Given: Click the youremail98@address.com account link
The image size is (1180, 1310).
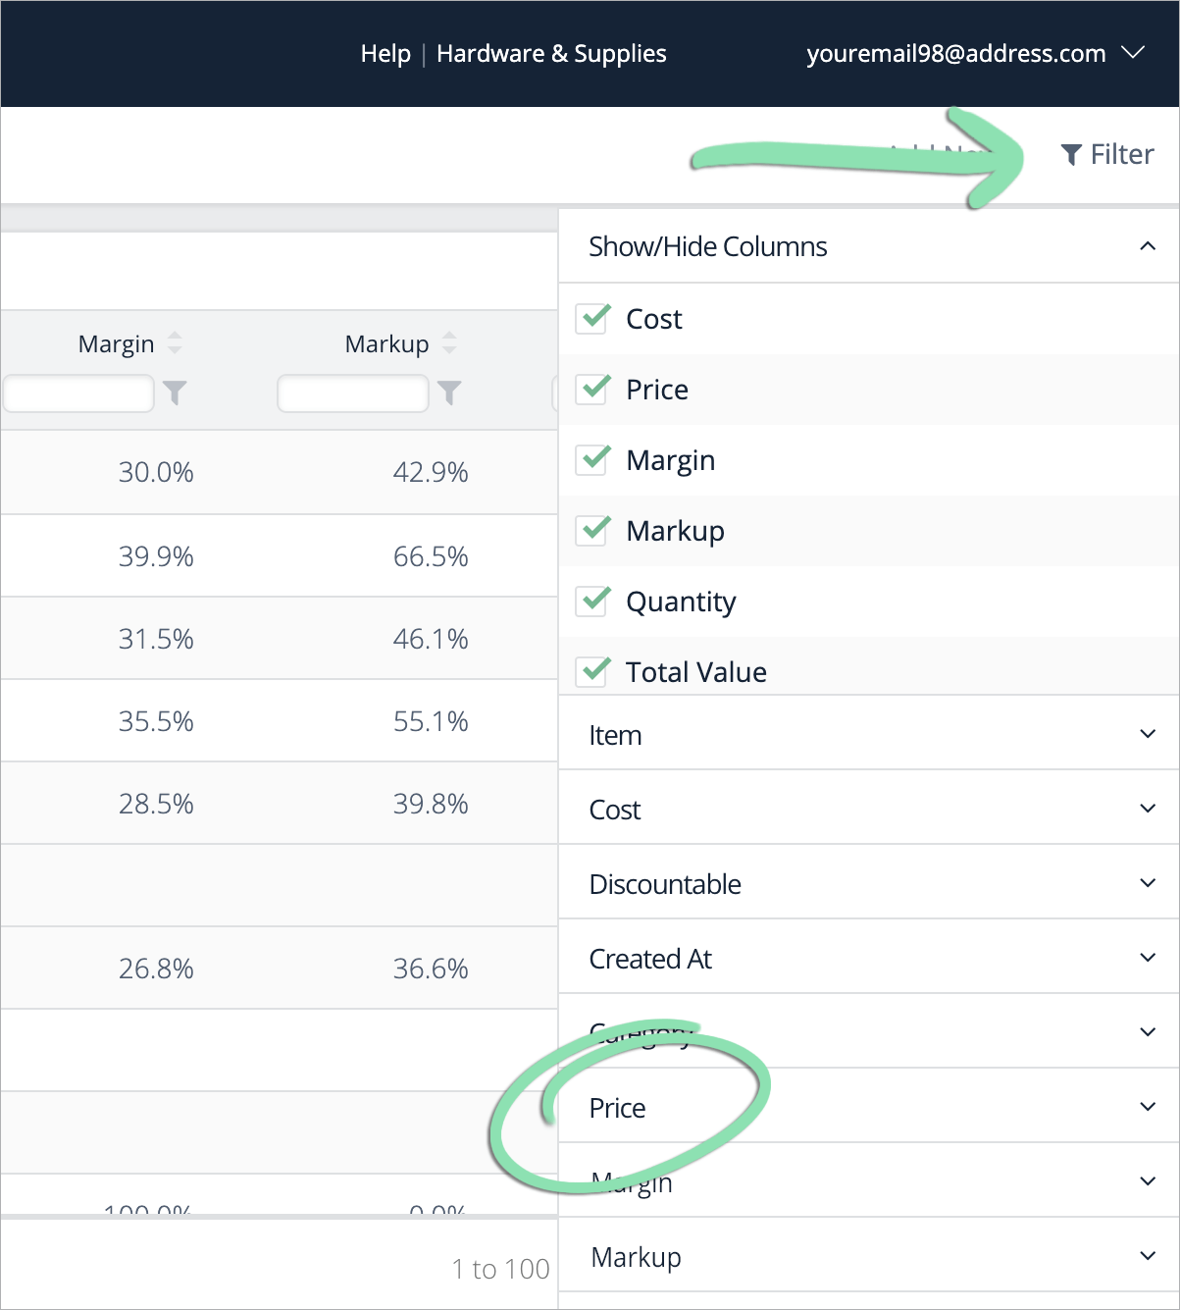Looking at the screenshot, I should tap(956, 54).
